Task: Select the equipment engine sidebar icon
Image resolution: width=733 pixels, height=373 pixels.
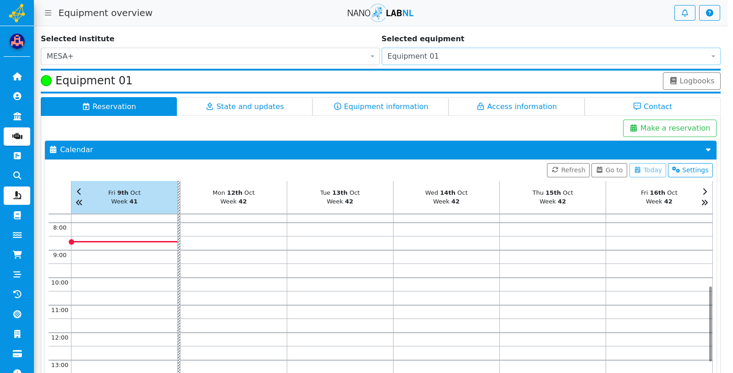Action: point(17,136)
